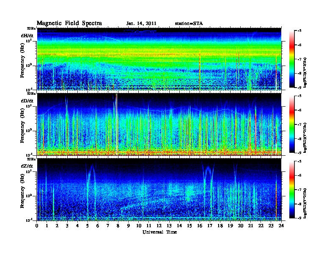This screenshot has width=335, height=259.
Task: Click hour tick label '23' on time axis
Action: (271, 226)
